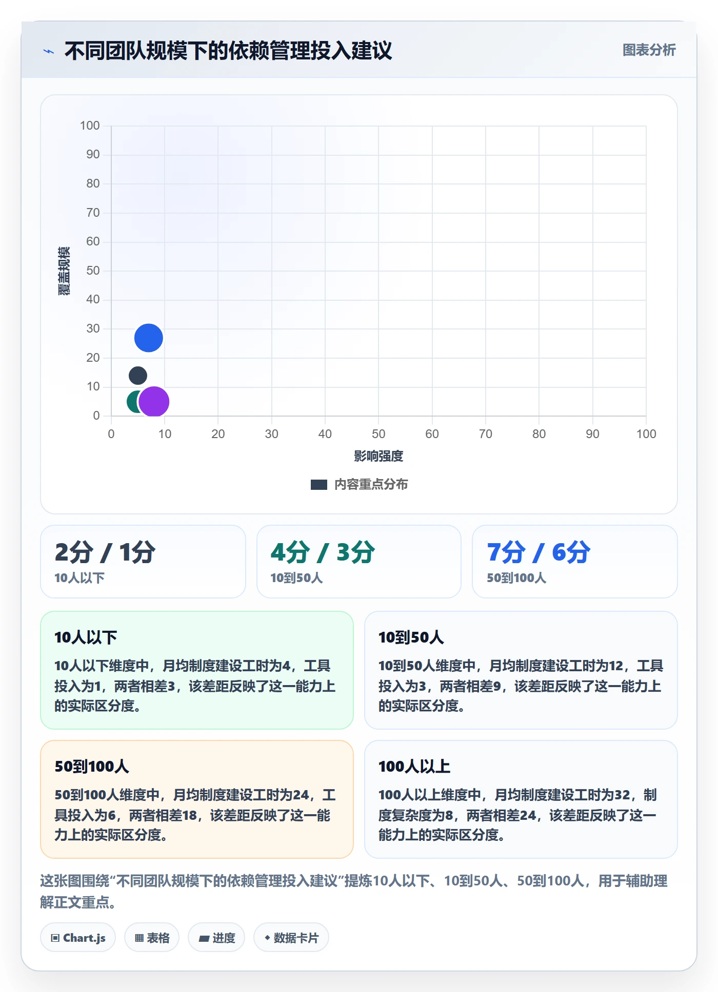The image size is (718, 992).
Task: Click the 100人以上 card heading
Action: click(x=414, y=767)
